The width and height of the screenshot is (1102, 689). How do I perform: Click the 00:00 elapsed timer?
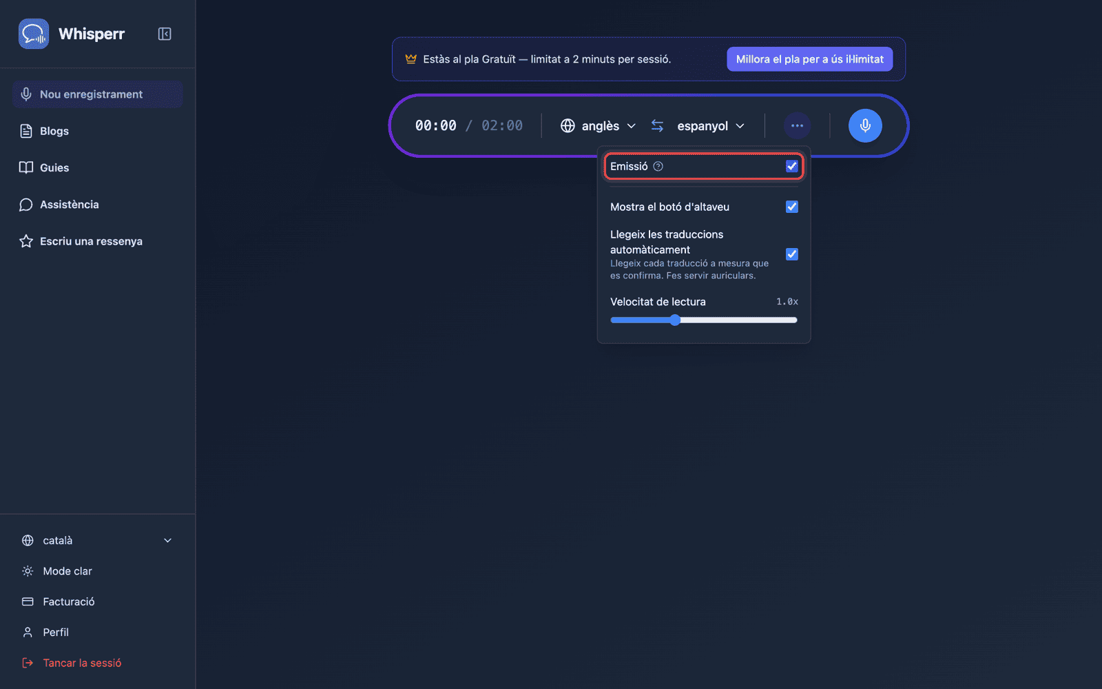tap(435, 125)
